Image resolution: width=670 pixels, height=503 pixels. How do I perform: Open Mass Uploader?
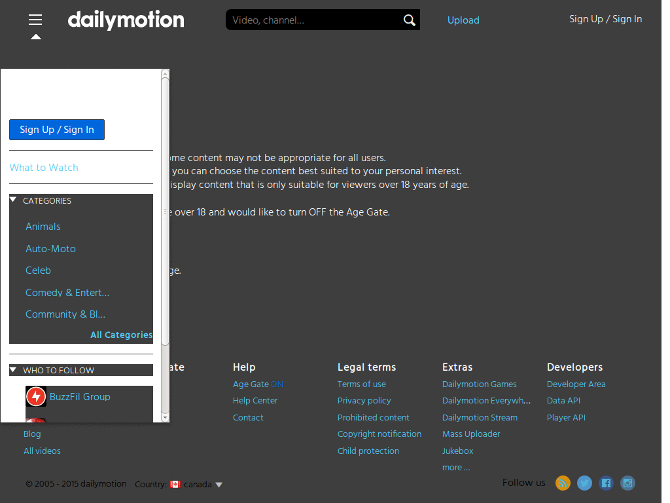pyautogui.click(x=471, y=434)
